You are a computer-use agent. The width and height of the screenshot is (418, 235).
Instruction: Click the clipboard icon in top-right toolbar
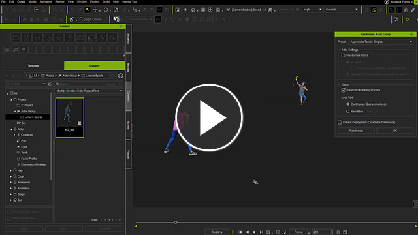(406, 10)
